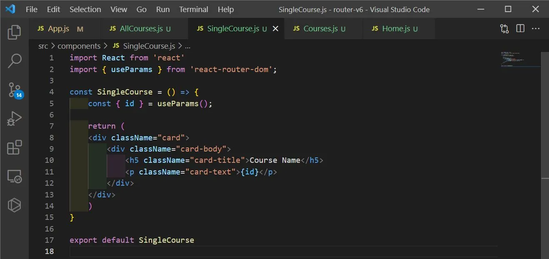Open the Edit menu
The width and height of the screenshot is (549, 259).
click(x=53, y=9)
